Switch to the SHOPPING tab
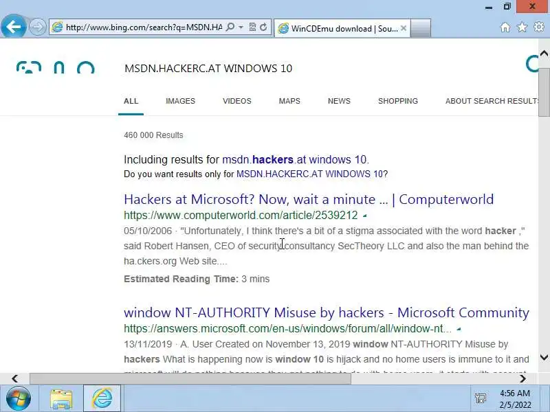This screenshot has height=412, width=550. pos(398,101)
